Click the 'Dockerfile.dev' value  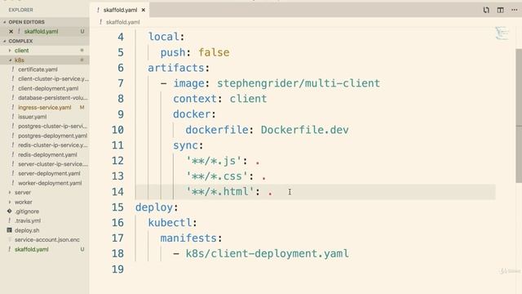tap(304, 130)
